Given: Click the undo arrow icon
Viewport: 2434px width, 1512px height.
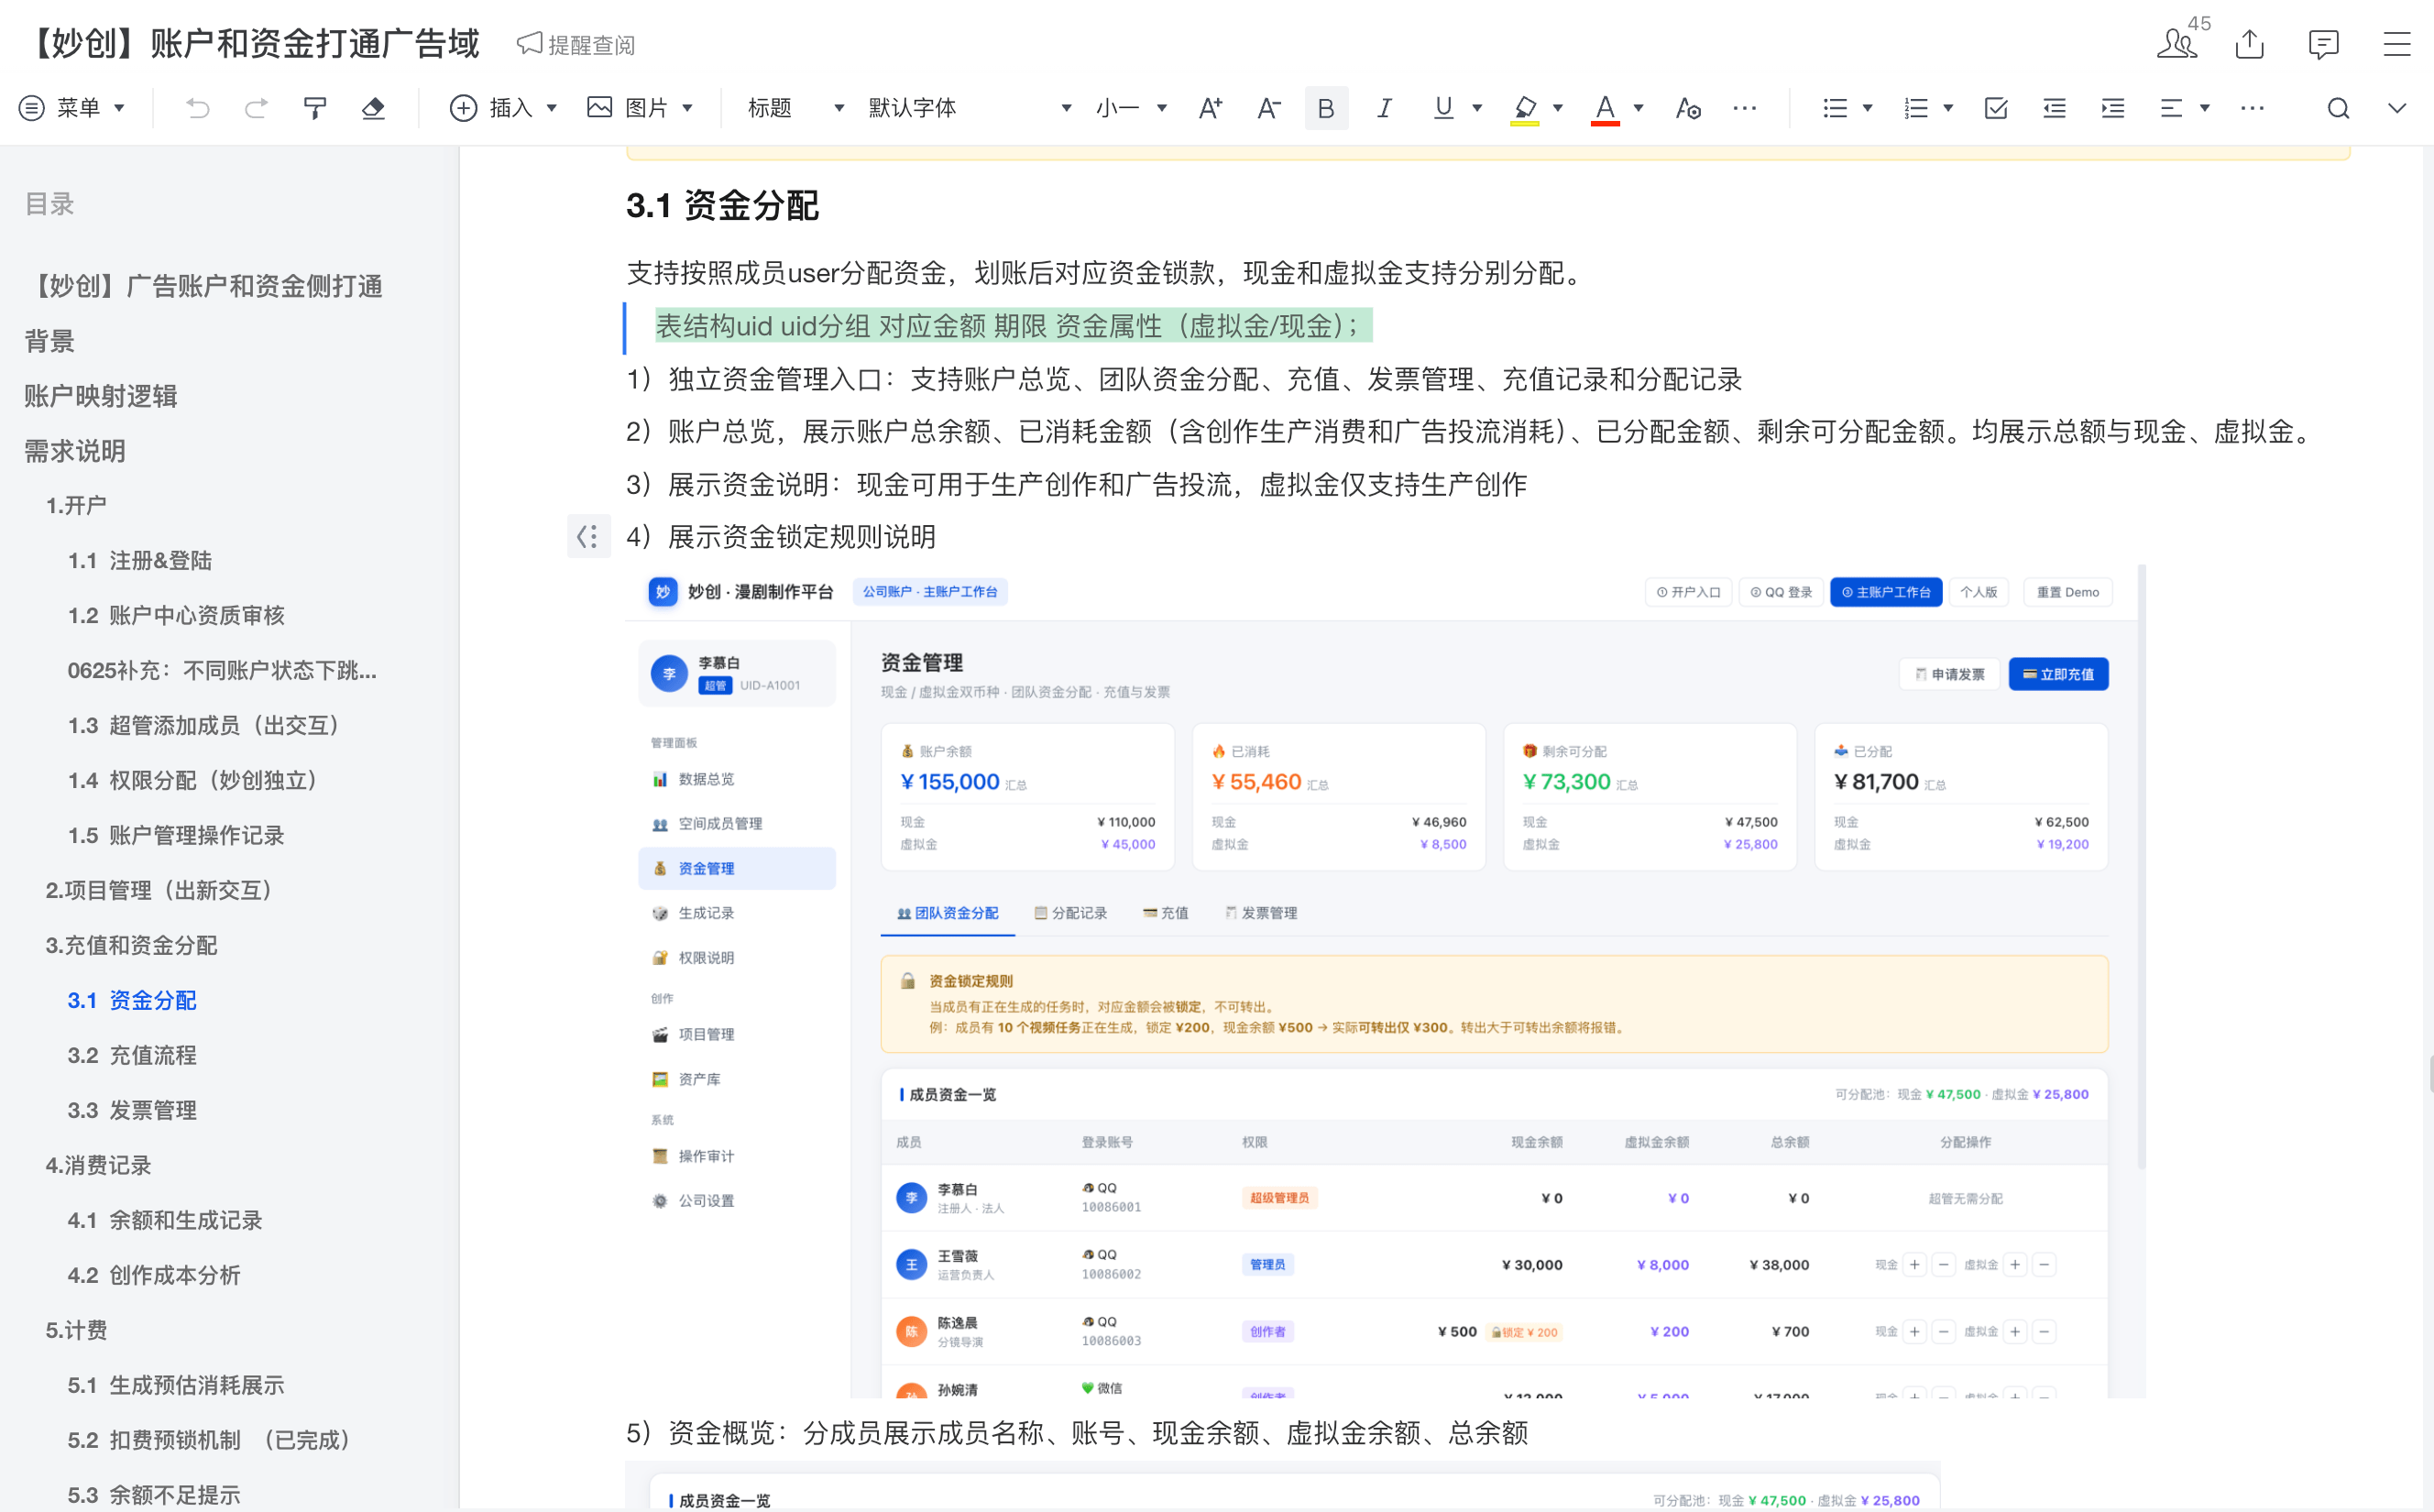Looking at the screenshot, I should point(197,108).
